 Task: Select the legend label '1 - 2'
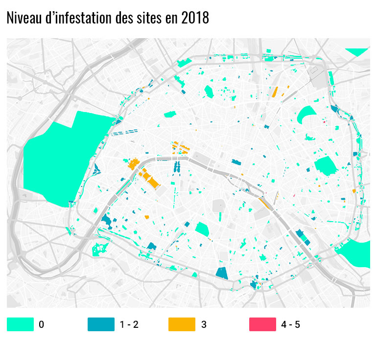click(129, 324)
